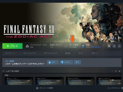Go to previous summary with left chevron
Viewport: 123px width, 92px height.
point(112,71)
